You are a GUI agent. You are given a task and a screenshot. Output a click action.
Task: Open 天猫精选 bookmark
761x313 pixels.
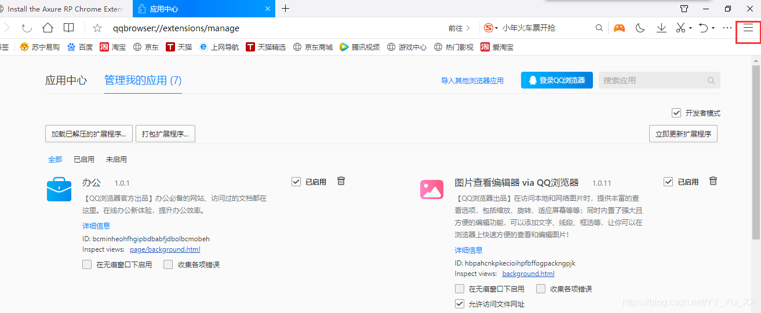point(266,47)
